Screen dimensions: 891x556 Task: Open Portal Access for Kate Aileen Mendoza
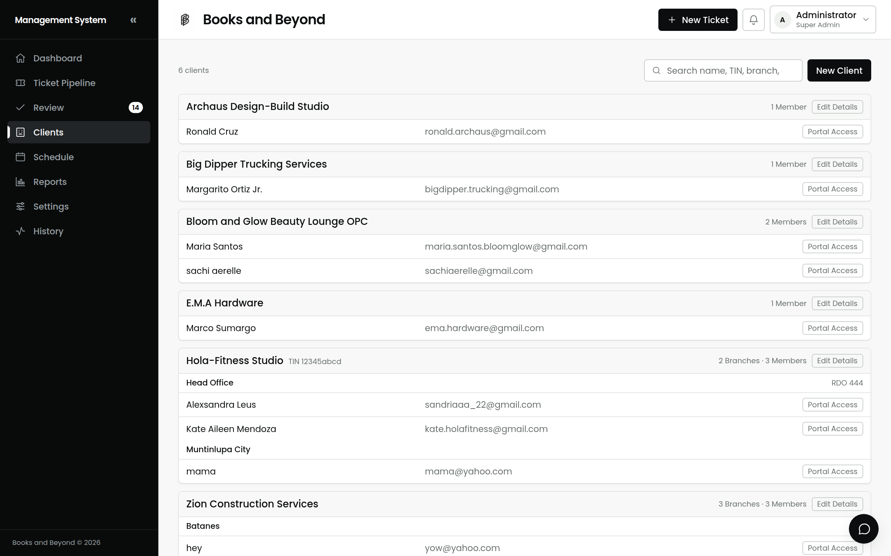[832, 429]
